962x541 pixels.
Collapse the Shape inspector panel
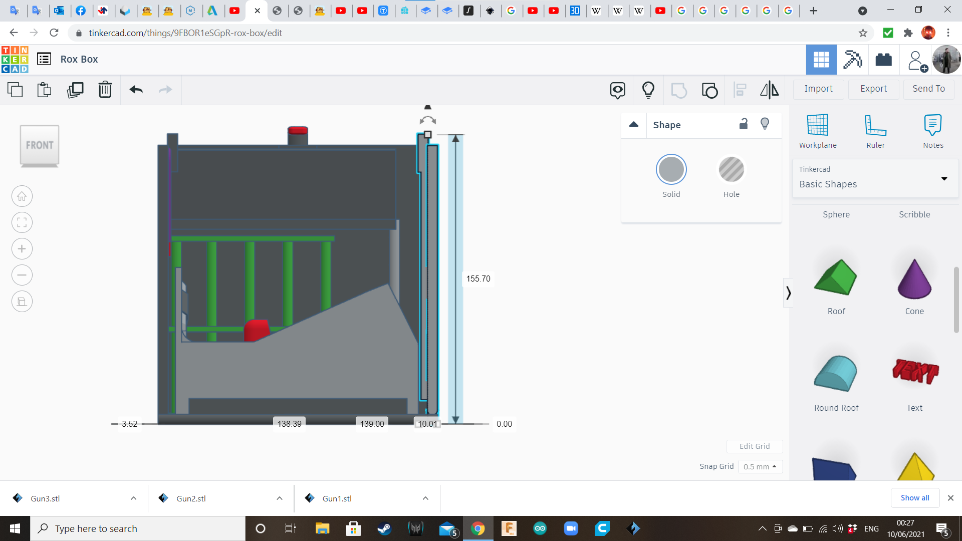[634, 125]
